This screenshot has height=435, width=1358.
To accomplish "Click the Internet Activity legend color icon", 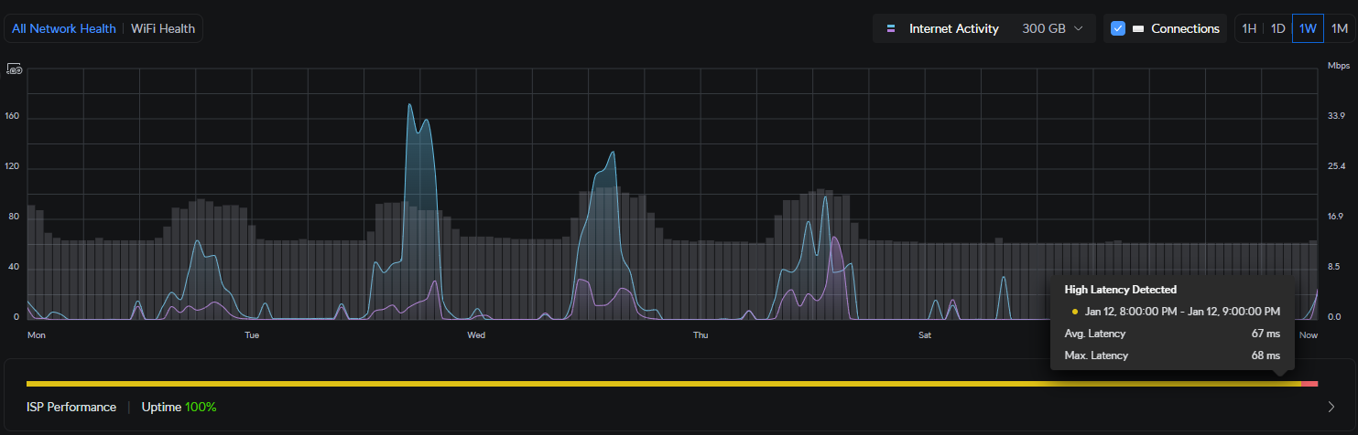I will 890,28.
